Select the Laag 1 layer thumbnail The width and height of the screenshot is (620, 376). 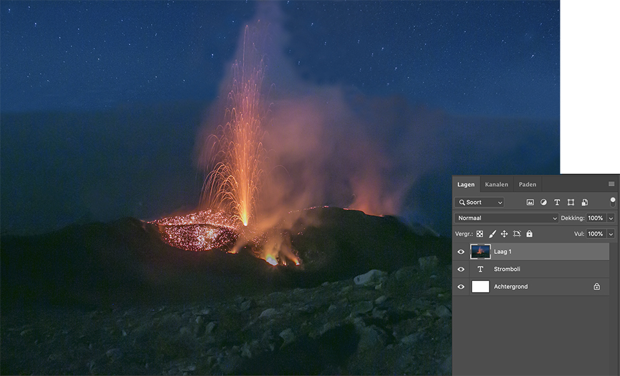(480, 251)
